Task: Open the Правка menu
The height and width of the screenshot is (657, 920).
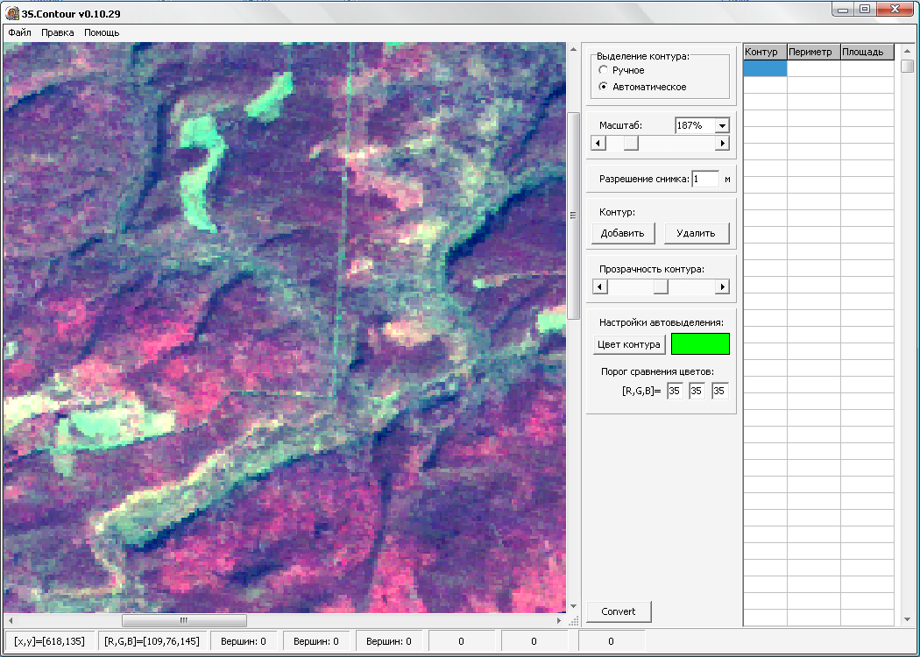Action: click(x=58, y=32)
